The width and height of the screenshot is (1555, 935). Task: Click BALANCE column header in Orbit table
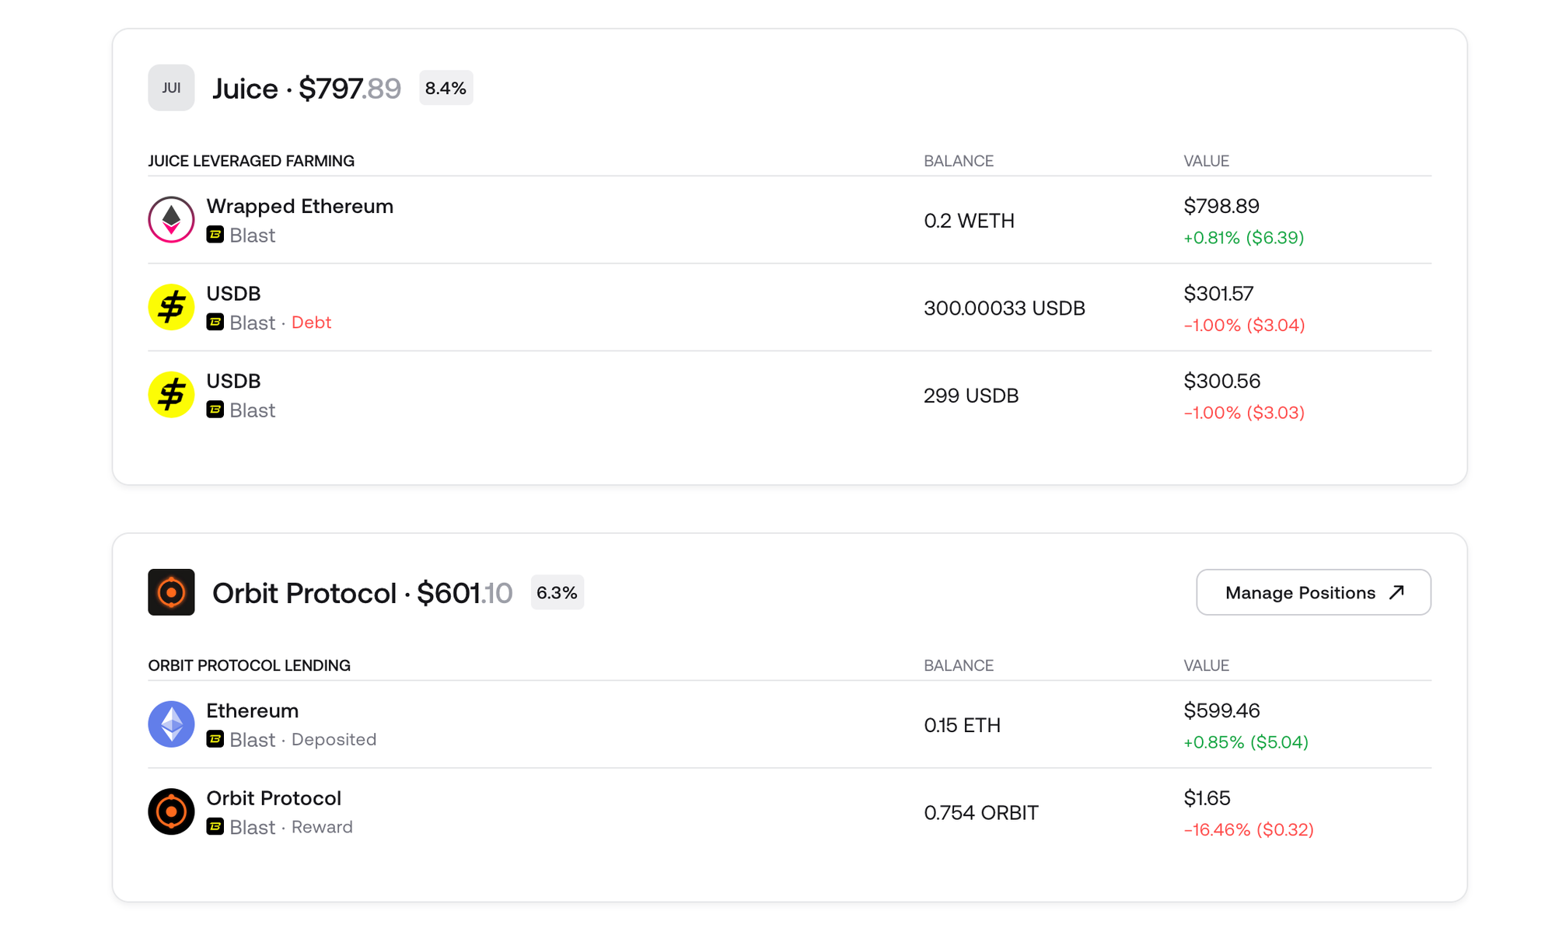pos(959,665)
